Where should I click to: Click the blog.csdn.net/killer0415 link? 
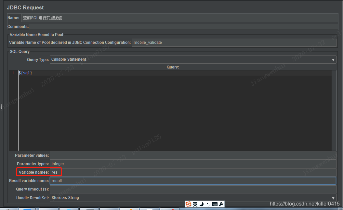pyautogui.click(x=304, y=204)
